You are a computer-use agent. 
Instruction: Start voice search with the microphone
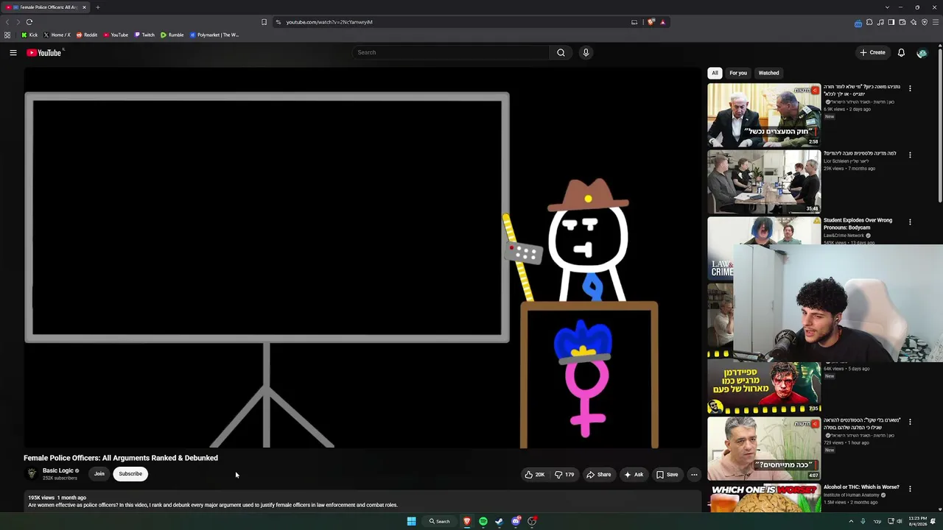coord(586,52)
